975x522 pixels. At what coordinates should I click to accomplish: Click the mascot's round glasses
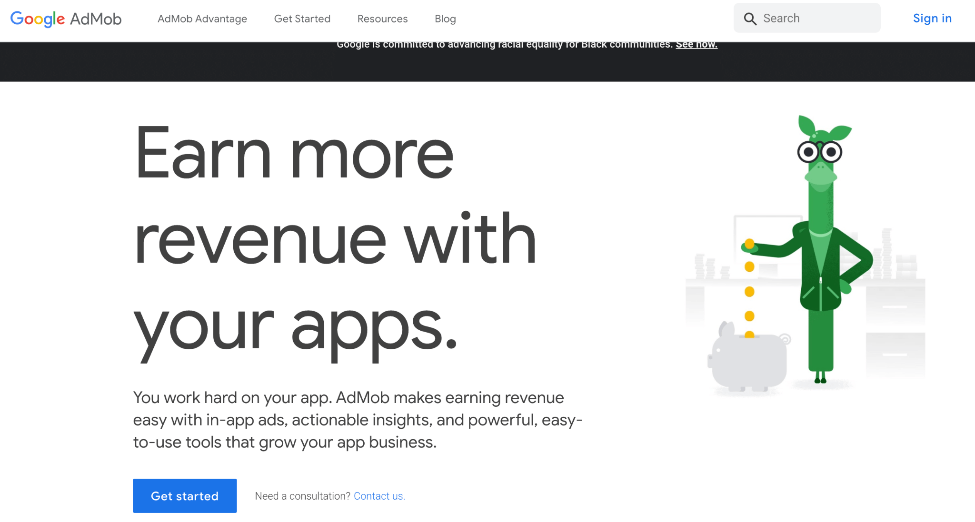point(819,152)
